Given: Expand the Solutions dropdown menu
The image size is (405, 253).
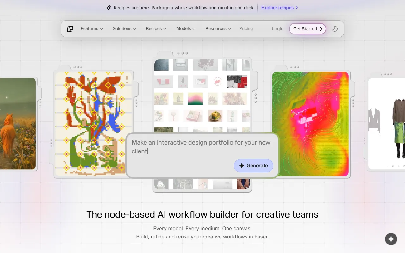Looking at the screenshot, I should [124, 28].
